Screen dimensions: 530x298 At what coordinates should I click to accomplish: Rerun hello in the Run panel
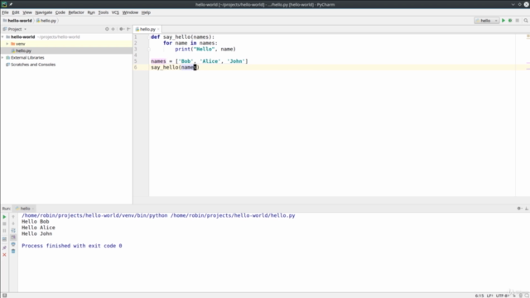pos(4,217)
